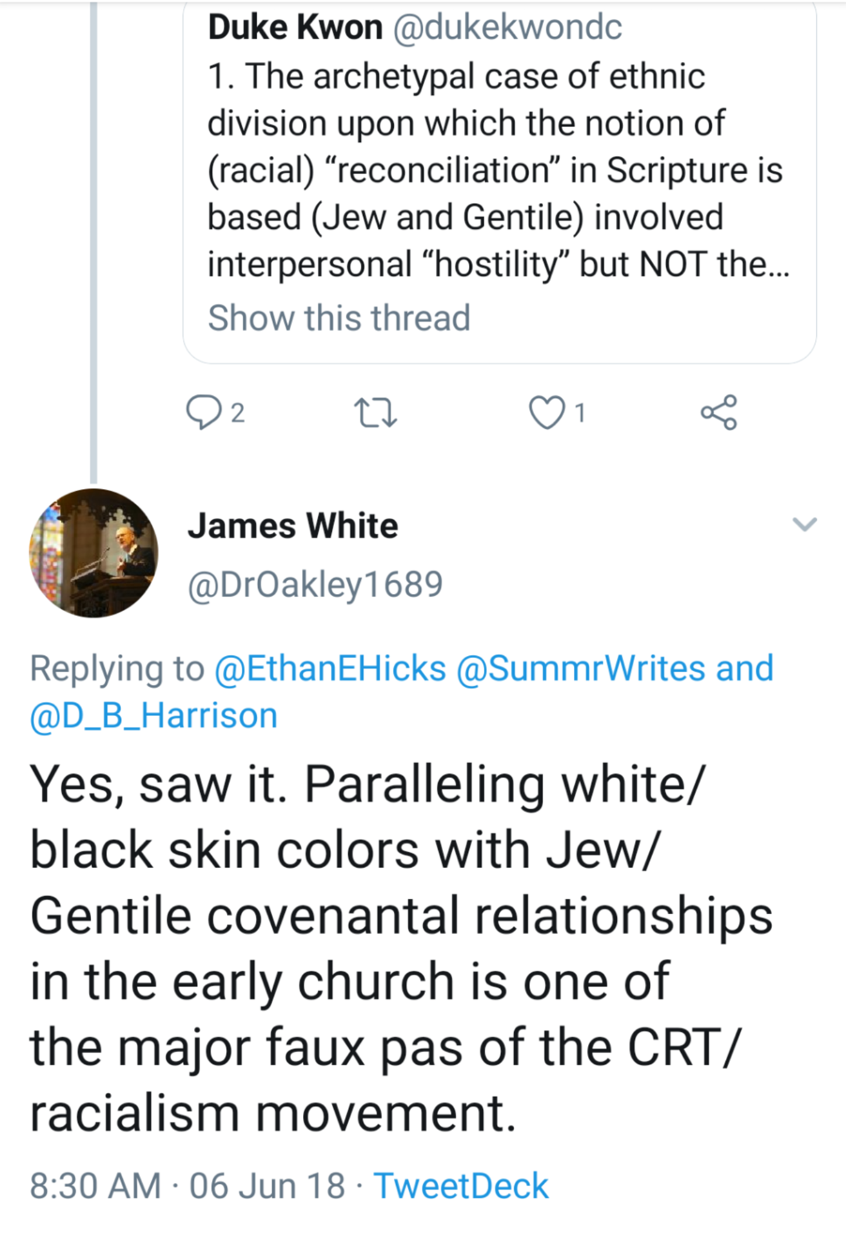Click the reply speech bubble icon
Screen dimensions: 846x1234
(202, 412)
